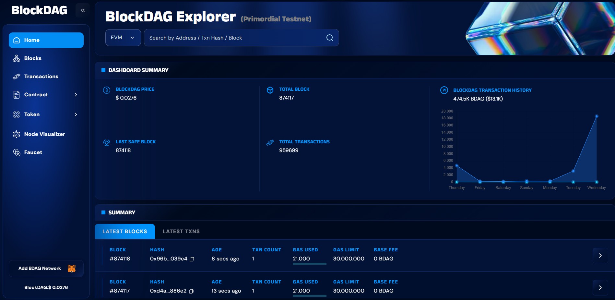Open the EVM network dropdown
615x300 pixels.
click(x=123, y=38)
